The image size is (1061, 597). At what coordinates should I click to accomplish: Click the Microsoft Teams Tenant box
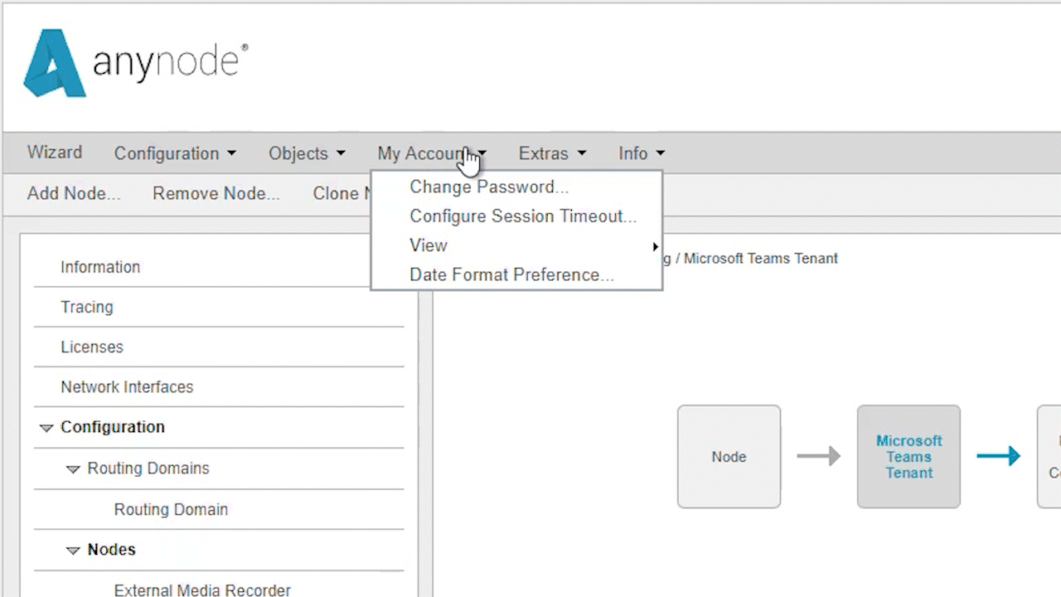tap(908, 457)
